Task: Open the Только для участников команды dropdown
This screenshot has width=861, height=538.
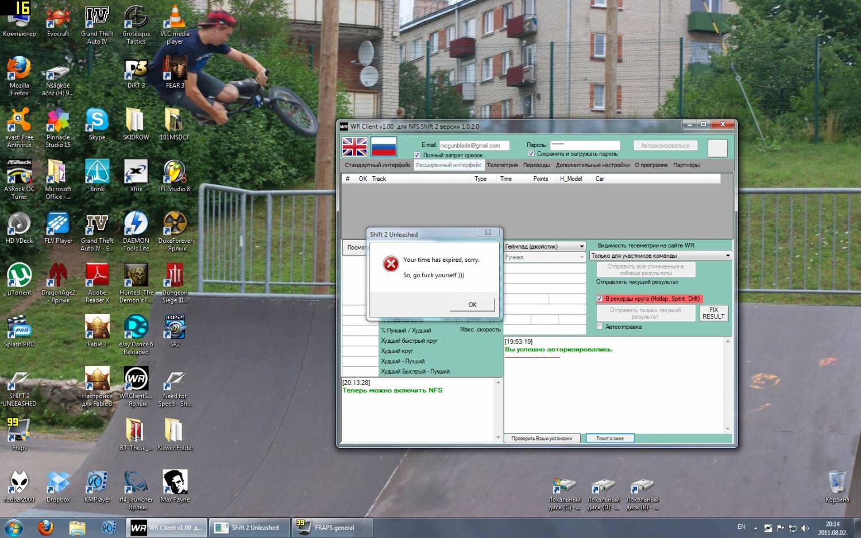Action: coord(727,256)
